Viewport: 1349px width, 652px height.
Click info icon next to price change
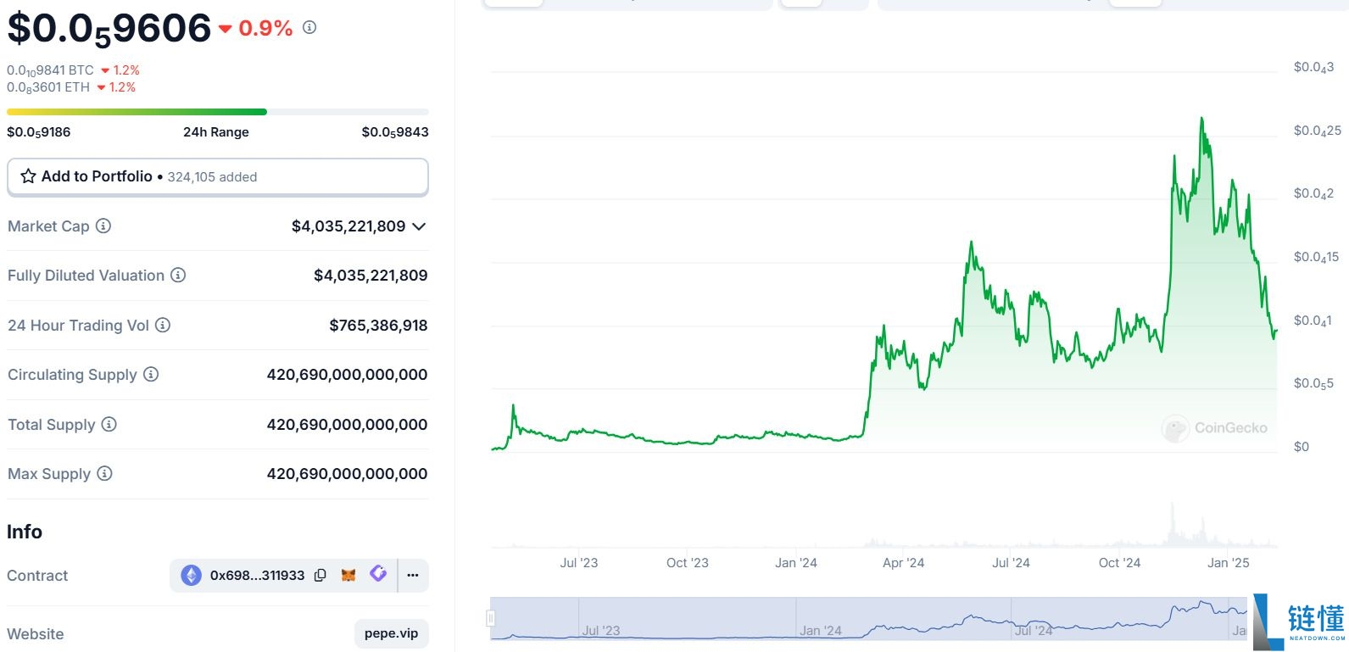coord(309,27)
